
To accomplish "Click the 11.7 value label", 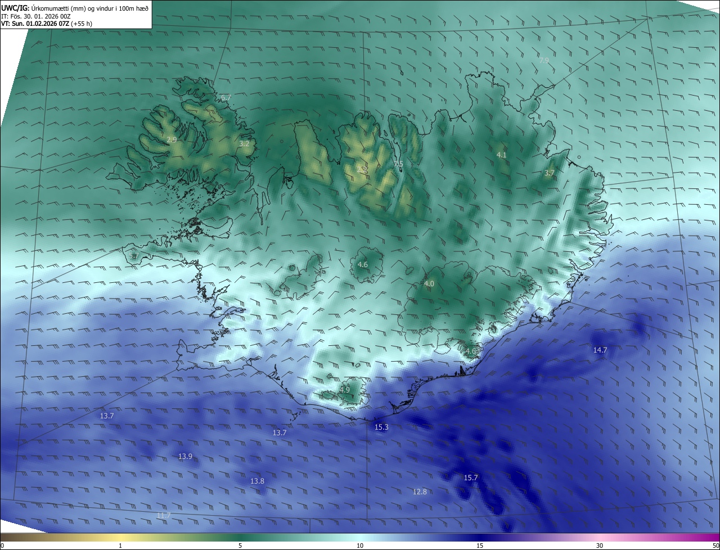I will point(164,515).
